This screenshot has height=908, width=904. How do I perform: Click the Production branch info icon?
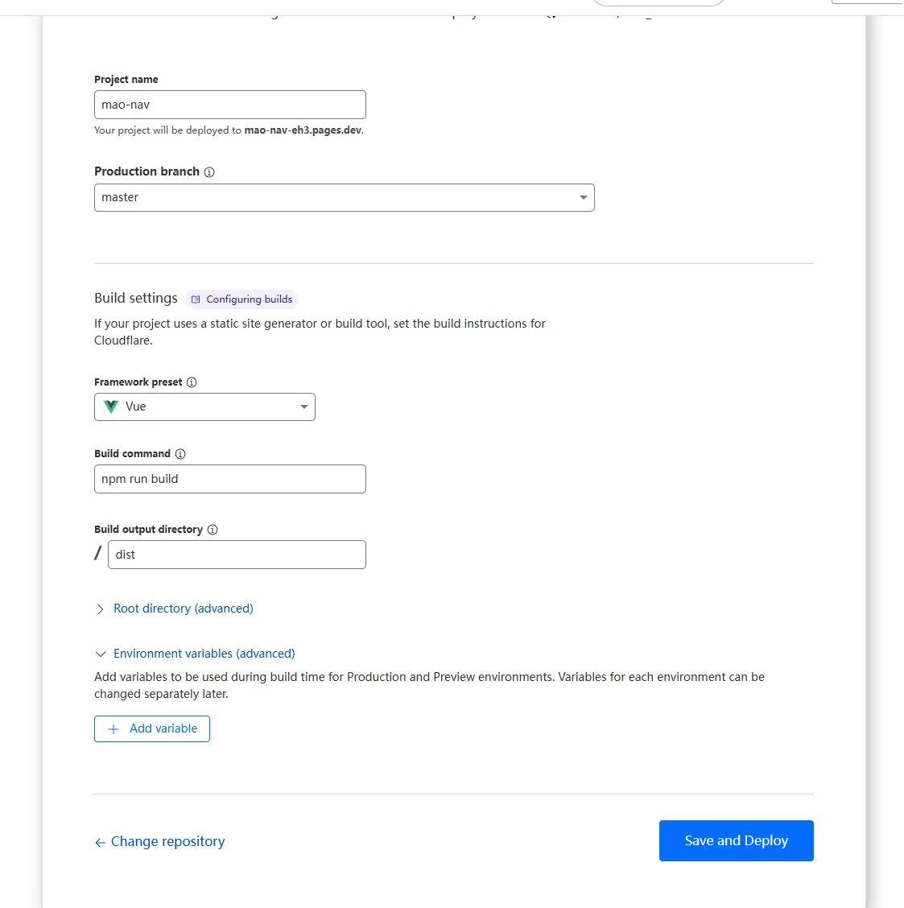click(209, 172)
